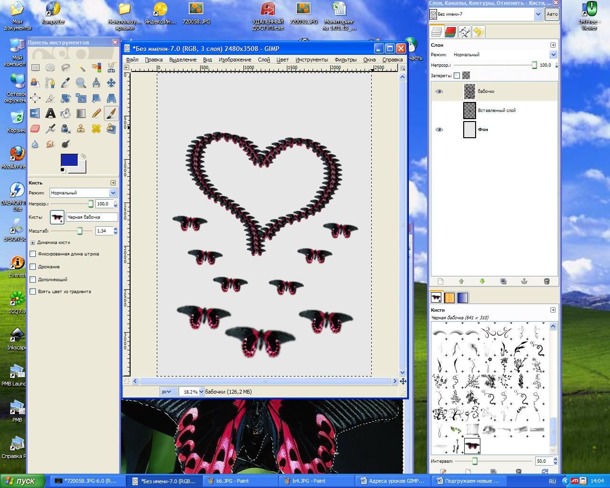Switch to Адреса уроков GIMP taskbar item
The image size is (610, 488).
coord(393,481)
